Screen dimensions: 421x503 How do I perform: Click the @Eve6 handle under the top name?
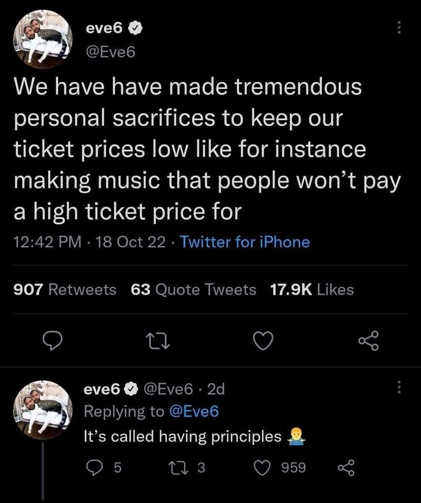pyautogui.click(x=110, y=51)
